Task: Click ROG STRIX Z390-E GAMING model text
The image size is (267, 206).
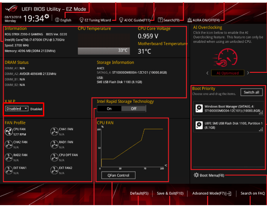Action: 24,34
